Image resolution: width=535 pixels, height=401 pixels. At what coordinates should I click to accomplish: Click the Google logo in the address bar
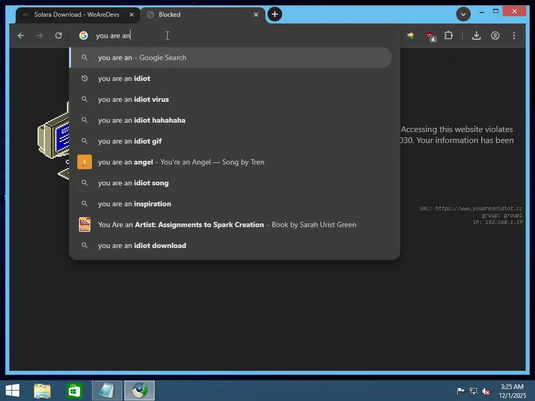pyautogui.click(x=84, y=36)
